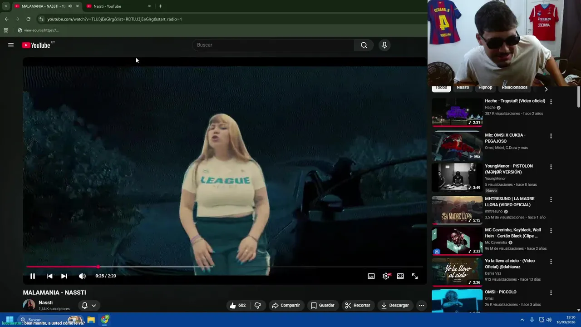This screenshot has height=327, width=581.
Task: Select the Nassti filter chip
Action: point(463,88)
